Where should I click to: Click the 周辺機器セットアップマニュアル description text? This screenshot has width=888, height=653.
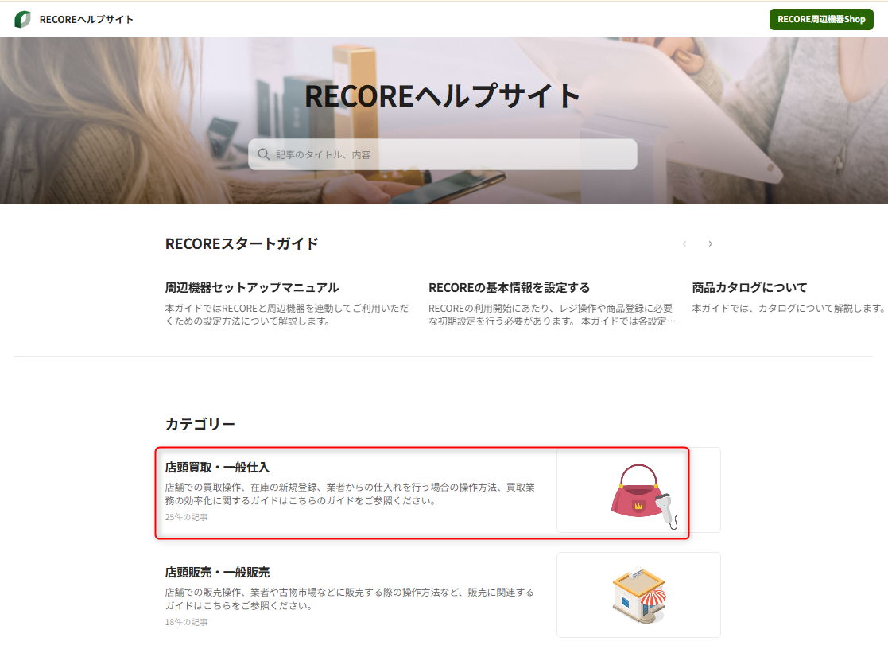coord(286,315)
